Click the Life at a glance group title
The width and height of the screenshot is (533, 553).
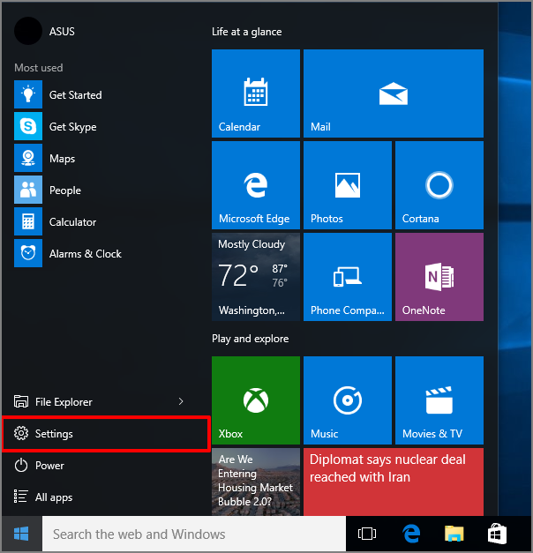coord(247,32)
